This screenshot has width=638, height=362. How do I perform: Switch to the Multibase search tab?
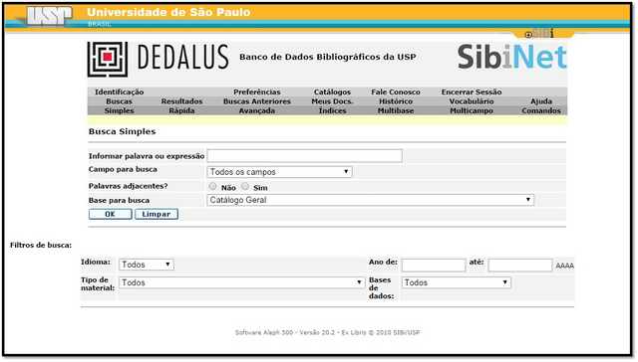coord(396,110)
